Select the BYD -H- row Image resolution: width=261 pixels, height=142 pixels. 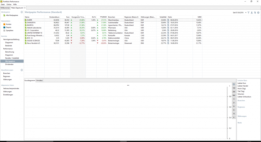[113, 38]
